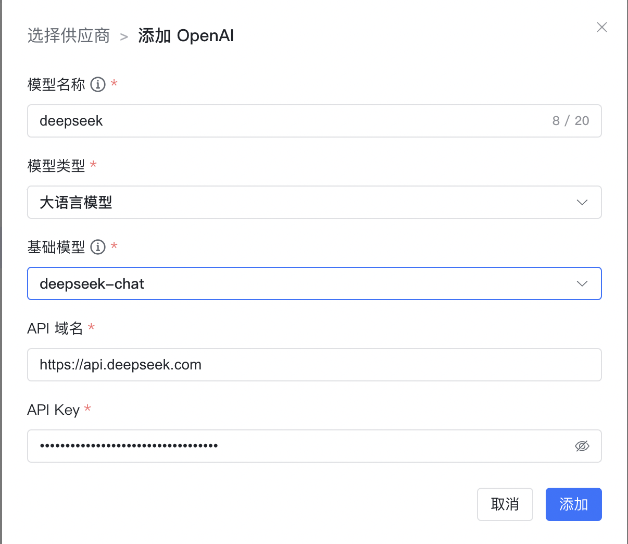Click the 模型类型 field label
Screen dimensions: 628x544
(x=56, y=166)
